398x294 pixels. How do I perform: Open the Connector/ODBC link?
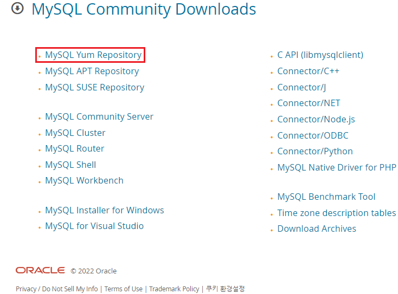(x=313, y=135)
